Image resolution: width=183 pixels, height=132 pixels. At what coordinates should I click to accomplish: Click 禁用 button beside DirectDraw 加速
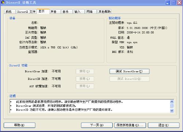(85, 71)
